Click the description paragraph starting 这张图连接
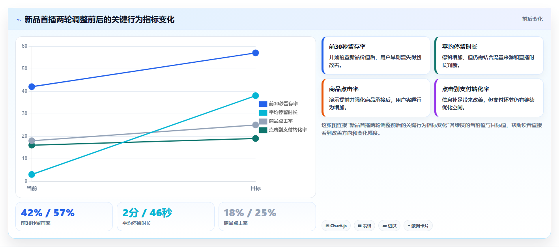The width and height of the screenshot is (559, 247). pos(432,129)
